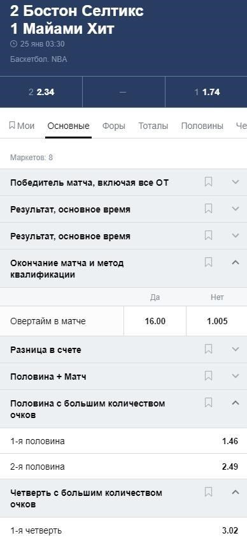
Task: Open the 'Половины' tab
Action: click(x=202, y=126)
